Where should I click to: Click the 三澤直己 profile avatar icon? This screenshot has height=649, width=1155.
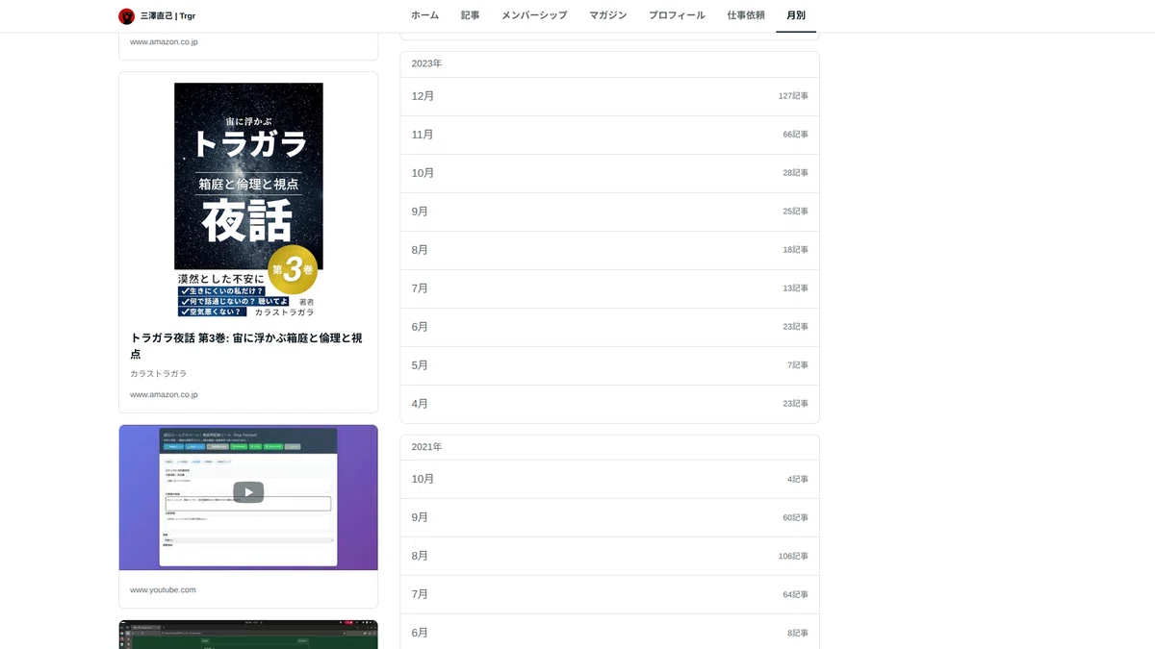(x=126, y=16)
